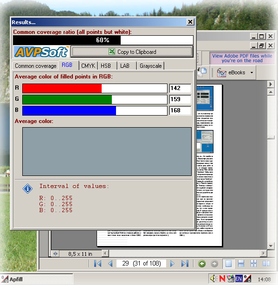Go to the next page
Viewport: 278px width, 285px height.
[172, 263]
